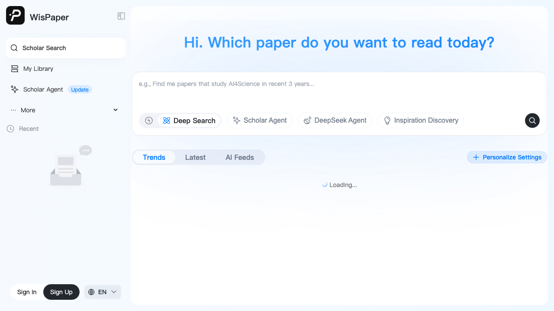Open Personalize Settings

click(507, 157)
